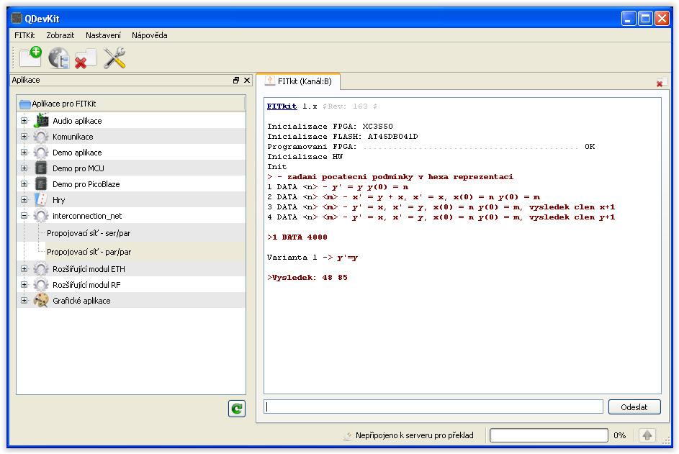This screenshot has height=454, width=679.
Task: Click the connection status icon before Nepřipojeno
Action: pyautogui.click(x=348, y=435)
